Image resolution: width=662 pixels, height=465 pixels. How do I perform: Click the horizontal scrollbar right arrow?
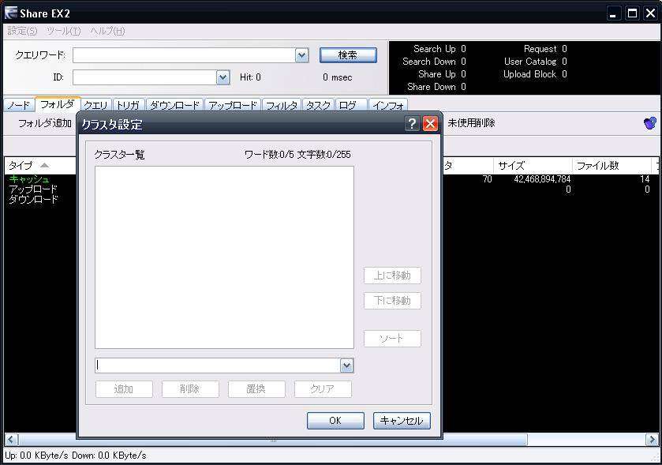point(652,440)
